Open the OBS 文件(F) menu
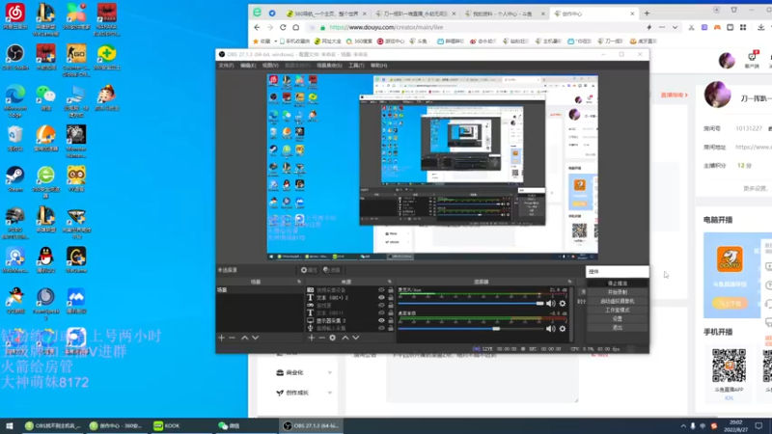The image size is (772, 434). (x=226, y=66)
